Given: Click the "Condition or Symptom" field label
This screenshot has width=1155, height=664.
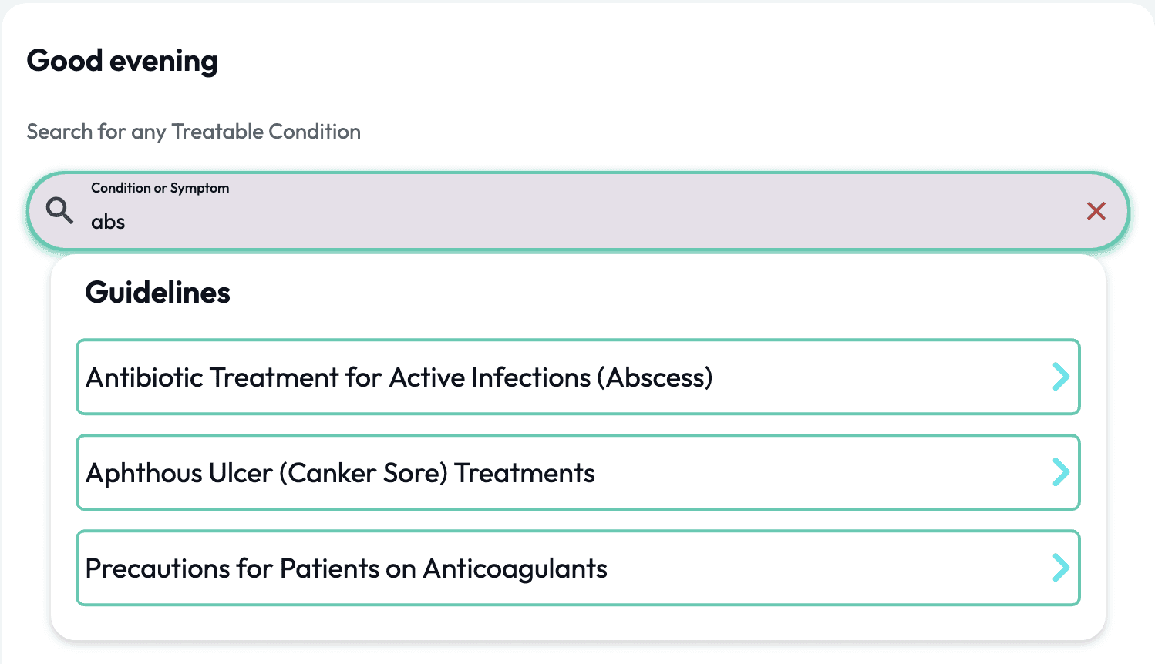Looking at the screenshot, I should [x=160, y=188].
